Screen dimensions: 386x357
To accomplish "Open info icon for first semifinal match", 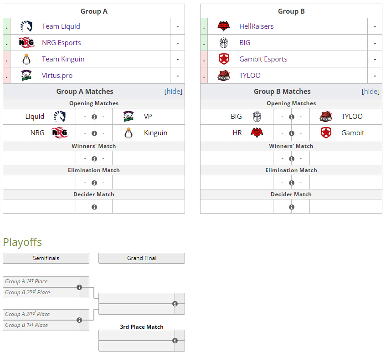I will click(x=79, y=287).
